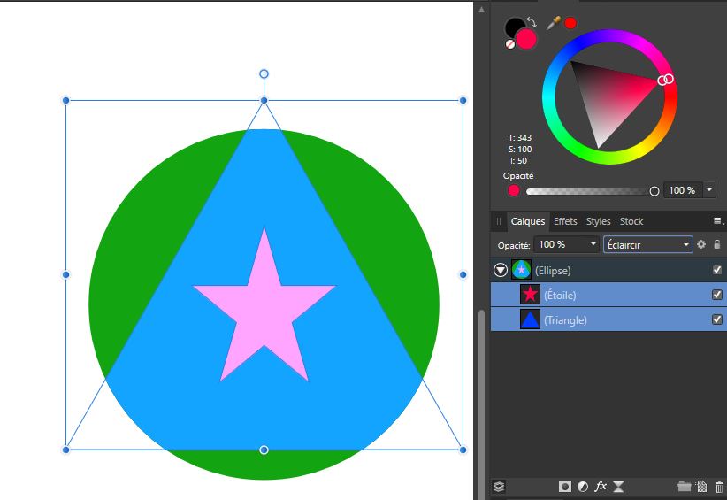
Task: Create a new group folder
Action: click(684, 487)
